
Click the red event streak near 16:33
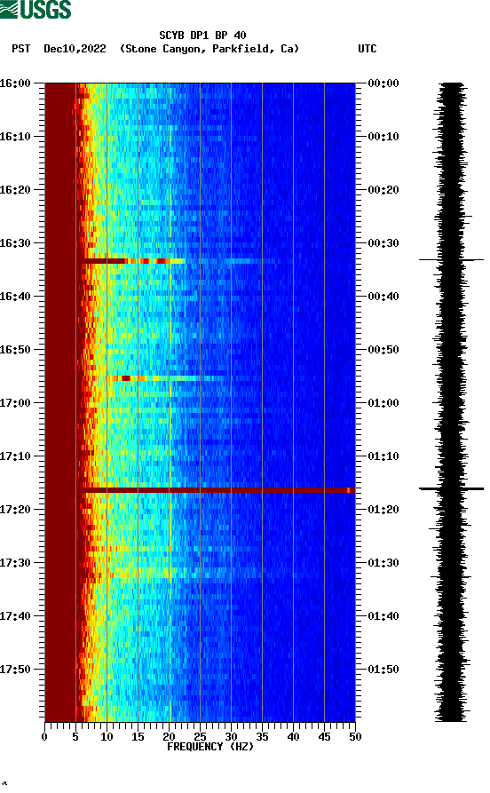tap(133, 261)
